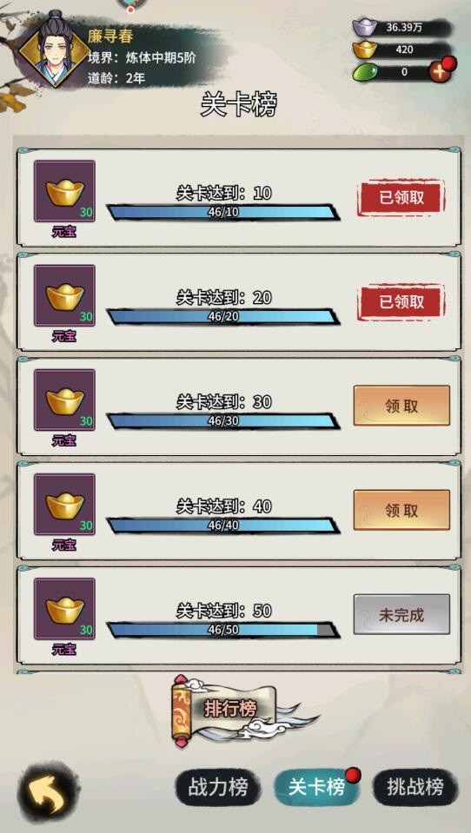Screen dimensions: 471x833
Task: Tap the yuanbao reward icon for stage 50
Action: (x=64, y=609)
